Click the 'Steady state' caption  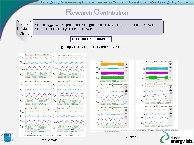point(48,140)
